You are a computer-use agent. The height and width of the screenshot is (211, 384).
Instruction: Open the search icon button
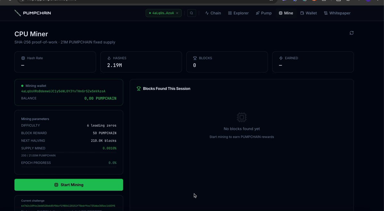[x=192, y=13]
